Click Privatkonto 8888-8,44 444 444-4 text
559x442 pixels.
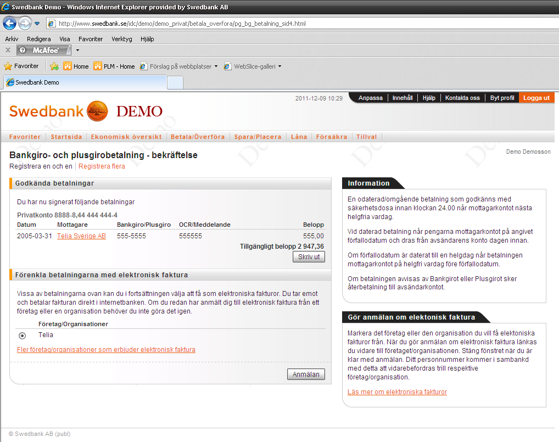pyautogui.click(x=67, y=215)
